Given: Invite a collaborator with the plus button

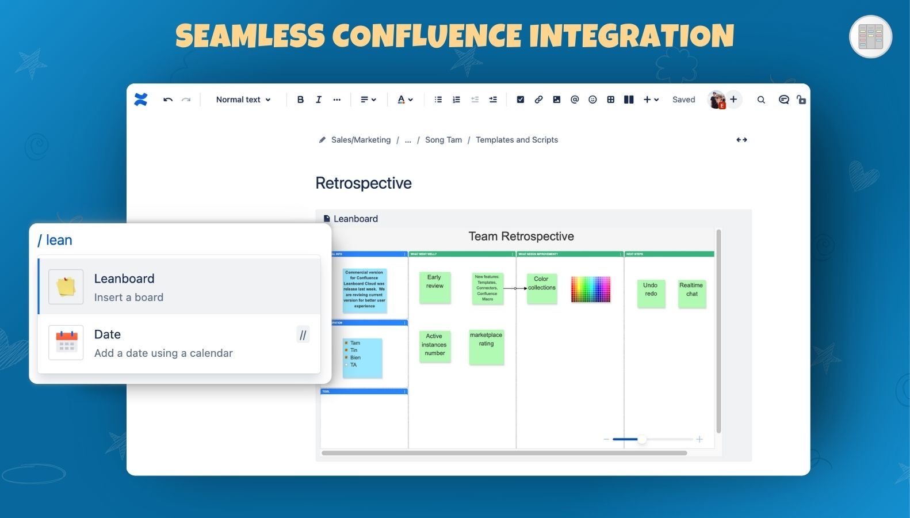Looking at the screenshot, I should (x=733, y=99).
